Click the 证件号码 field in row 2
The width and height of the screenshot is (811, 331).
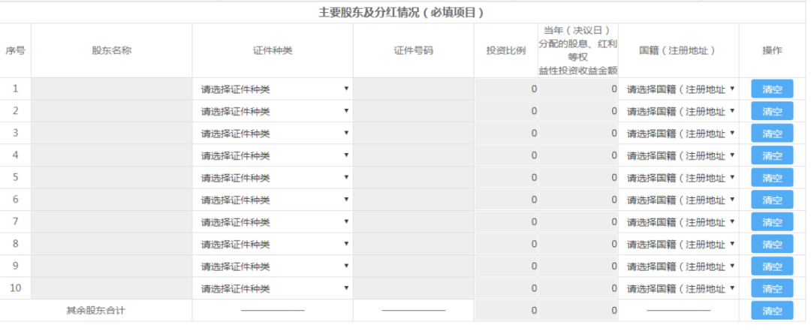413,112
